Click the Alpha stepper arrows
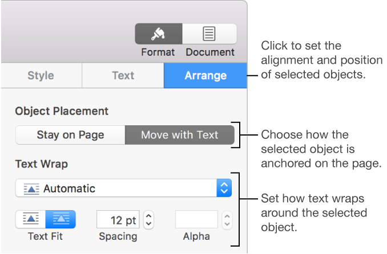This screenshot has width=387, height=254. pos(227,220)
